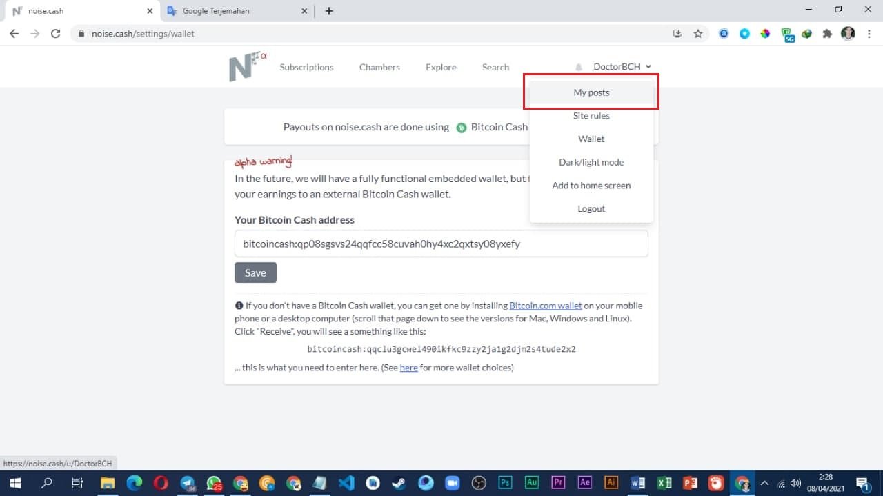The width and height of the screenshot is (883, 496).
Task: Go back to previous page
Action: 14,33
